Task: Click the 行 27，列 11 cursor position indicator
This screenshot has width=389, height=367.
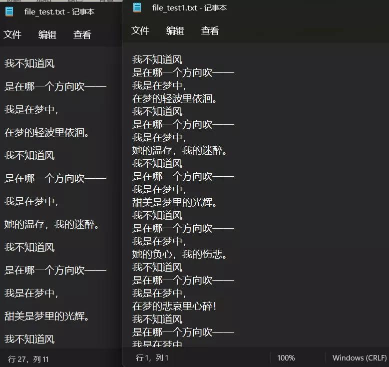Action: pyautogui.click(x=28, y=359)
